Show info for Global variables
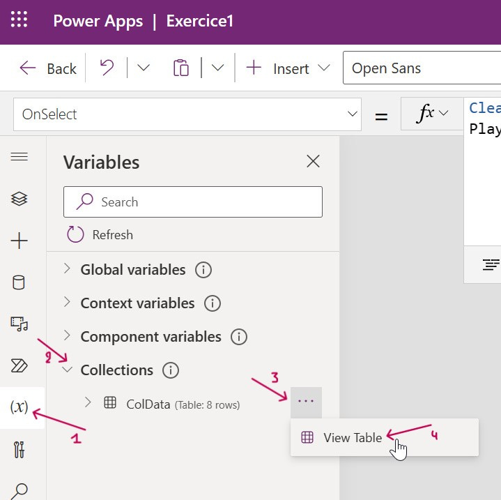Viewport: 501px width, 500px height. click(203, 270)
